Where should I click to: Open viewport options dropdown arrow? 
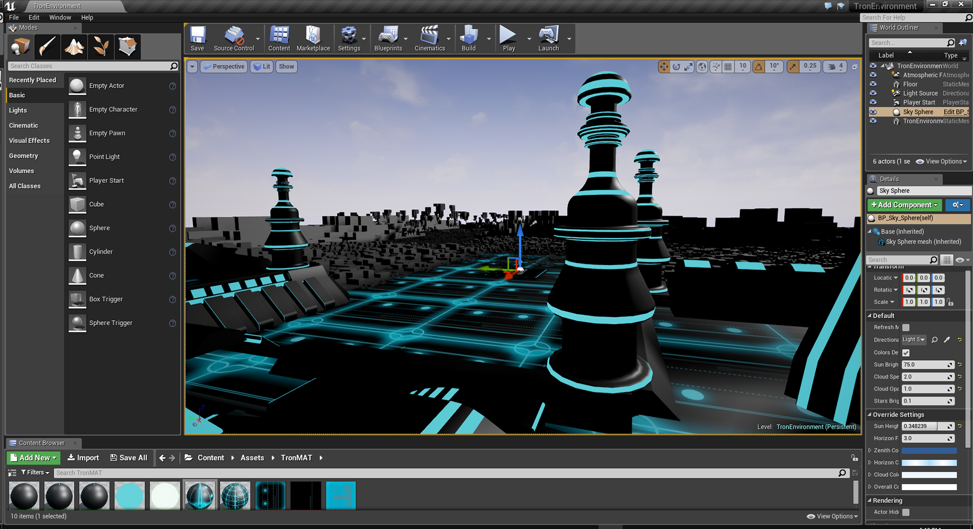pyautogui.click(x=192, y=66)
